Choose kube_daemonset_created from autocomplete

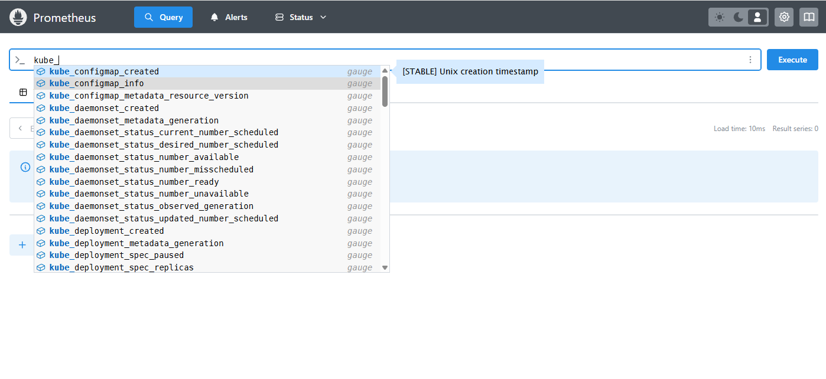[104, 108]
